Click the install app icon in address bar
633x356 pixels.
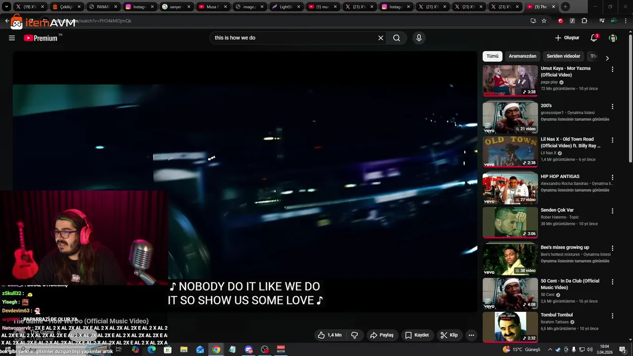tap(533, 21)
